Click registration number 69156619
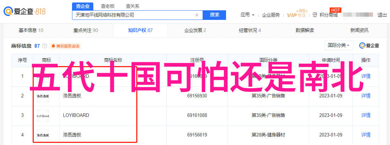The width and height of the screenshot is (390, 145). 197,135
